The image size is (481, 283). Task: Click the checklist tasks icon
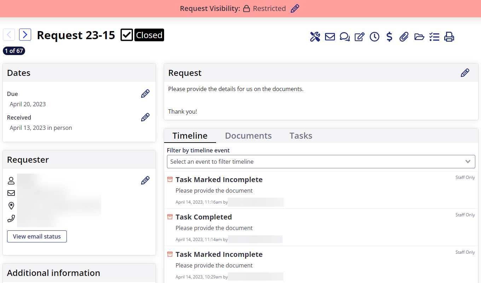pos(434,37)
